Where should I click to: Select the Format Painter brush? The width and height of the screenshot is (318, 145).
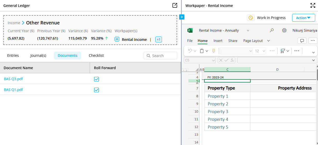tap(213, 51)
